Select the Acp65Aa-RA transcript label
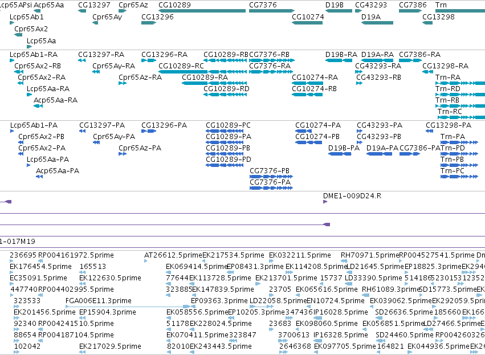Viewport: 485px width, 355px height. click(55, 100)
